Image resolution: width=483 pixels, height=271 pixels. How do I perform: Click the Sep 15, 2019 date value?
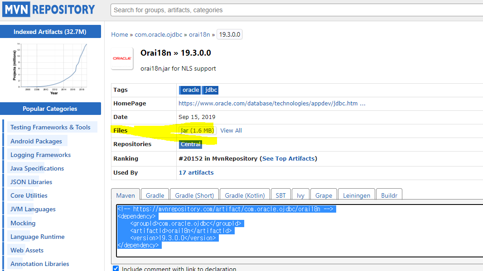197,117
